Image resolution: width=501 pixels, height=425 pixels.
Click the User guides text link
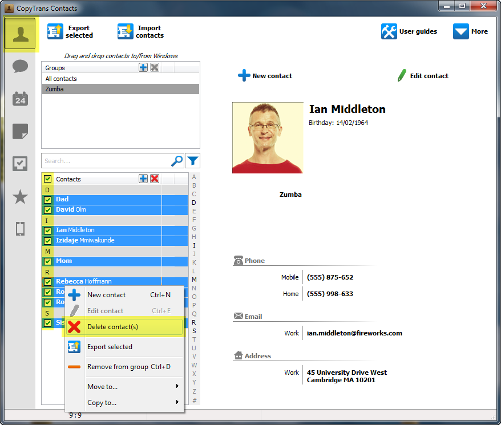pyautogui.click(x=418, y=31)
